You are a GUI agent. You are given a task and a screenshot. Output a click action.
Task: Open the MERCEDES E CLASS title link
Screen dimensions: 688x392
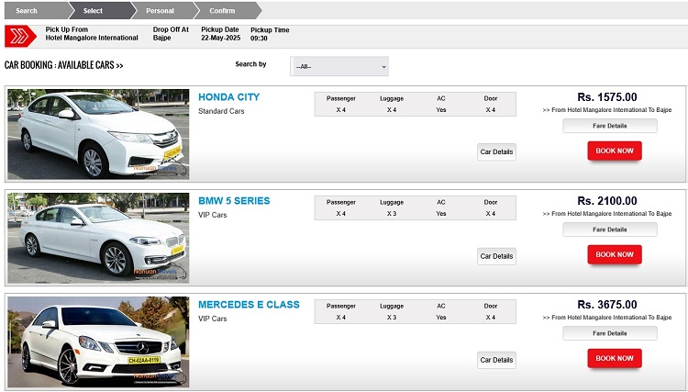[249, 304]
